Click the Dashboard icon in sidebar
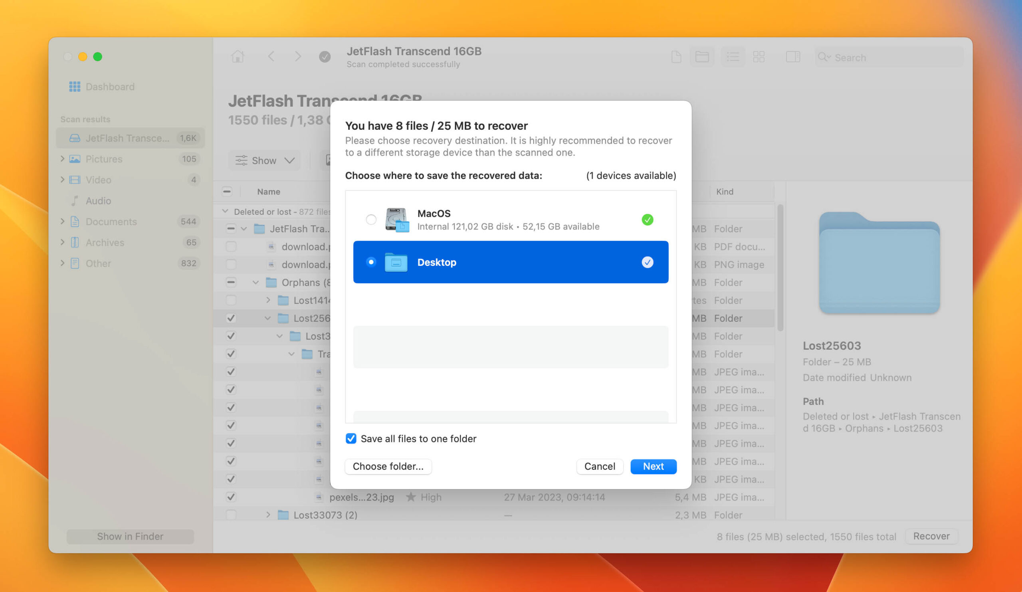 click(74, 86)
